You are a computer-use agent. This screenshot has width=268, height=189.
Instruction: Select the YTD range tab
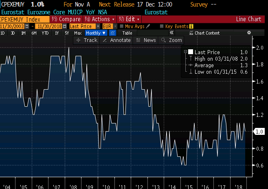point(45,33)
